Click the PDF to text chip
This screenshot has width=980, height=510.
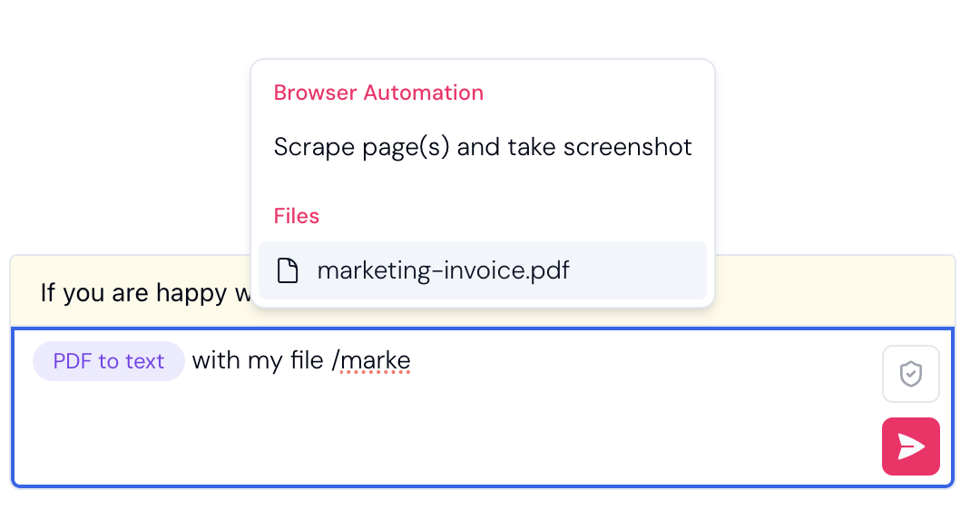coord(109,361)
